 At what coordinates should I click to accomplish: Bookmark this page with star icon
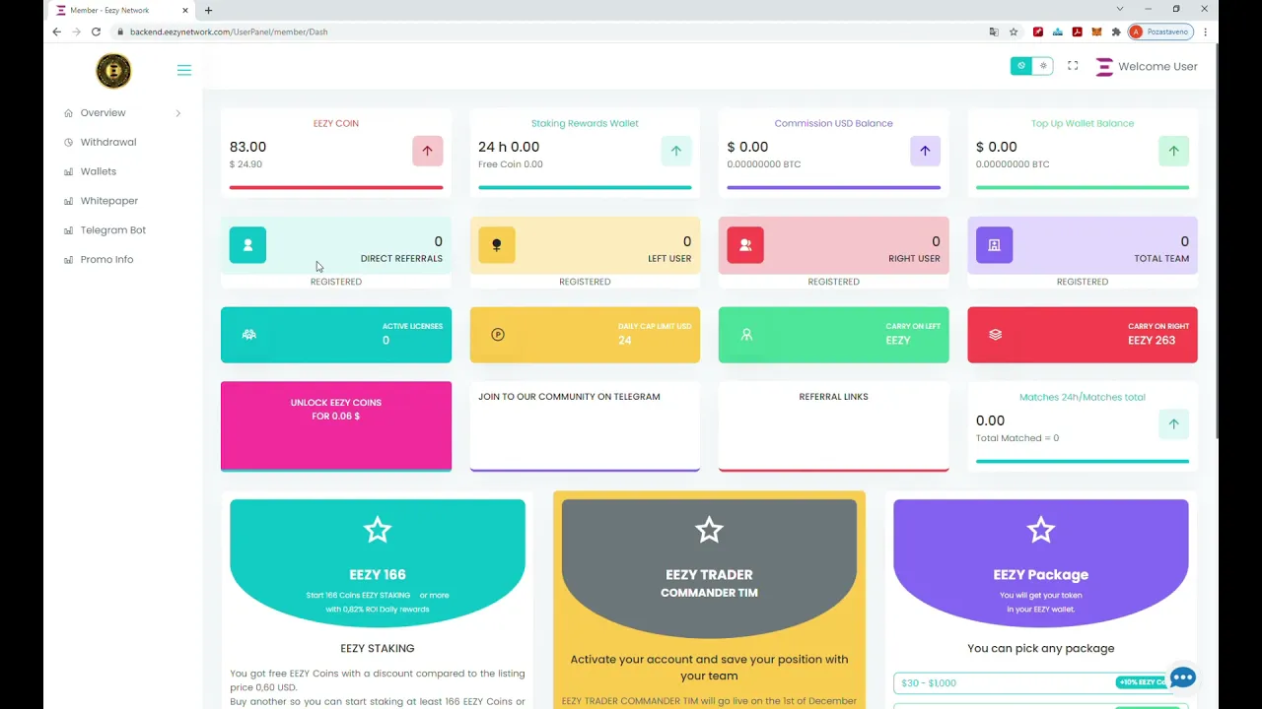pos(1014,32)
